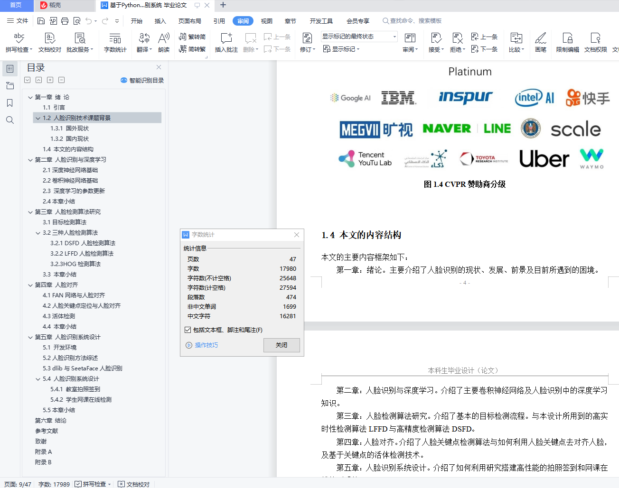Open the search magnifier in the left sidebar
Image resolution: width=619 pixels, height=488 pixels.
[x=9, y=120]
